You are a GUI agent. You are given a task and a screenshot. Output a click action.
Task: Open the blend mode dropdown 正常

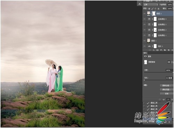click(151, 5)
